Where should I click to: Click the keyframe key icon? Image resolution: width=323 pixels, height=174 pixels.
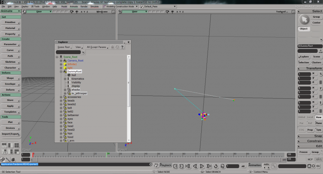click(274, 166)
